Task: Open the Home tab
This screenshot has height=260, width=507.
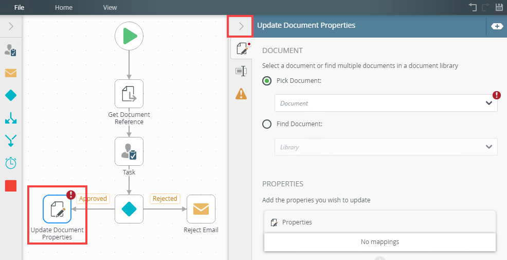Action: [x=64, y=7]
